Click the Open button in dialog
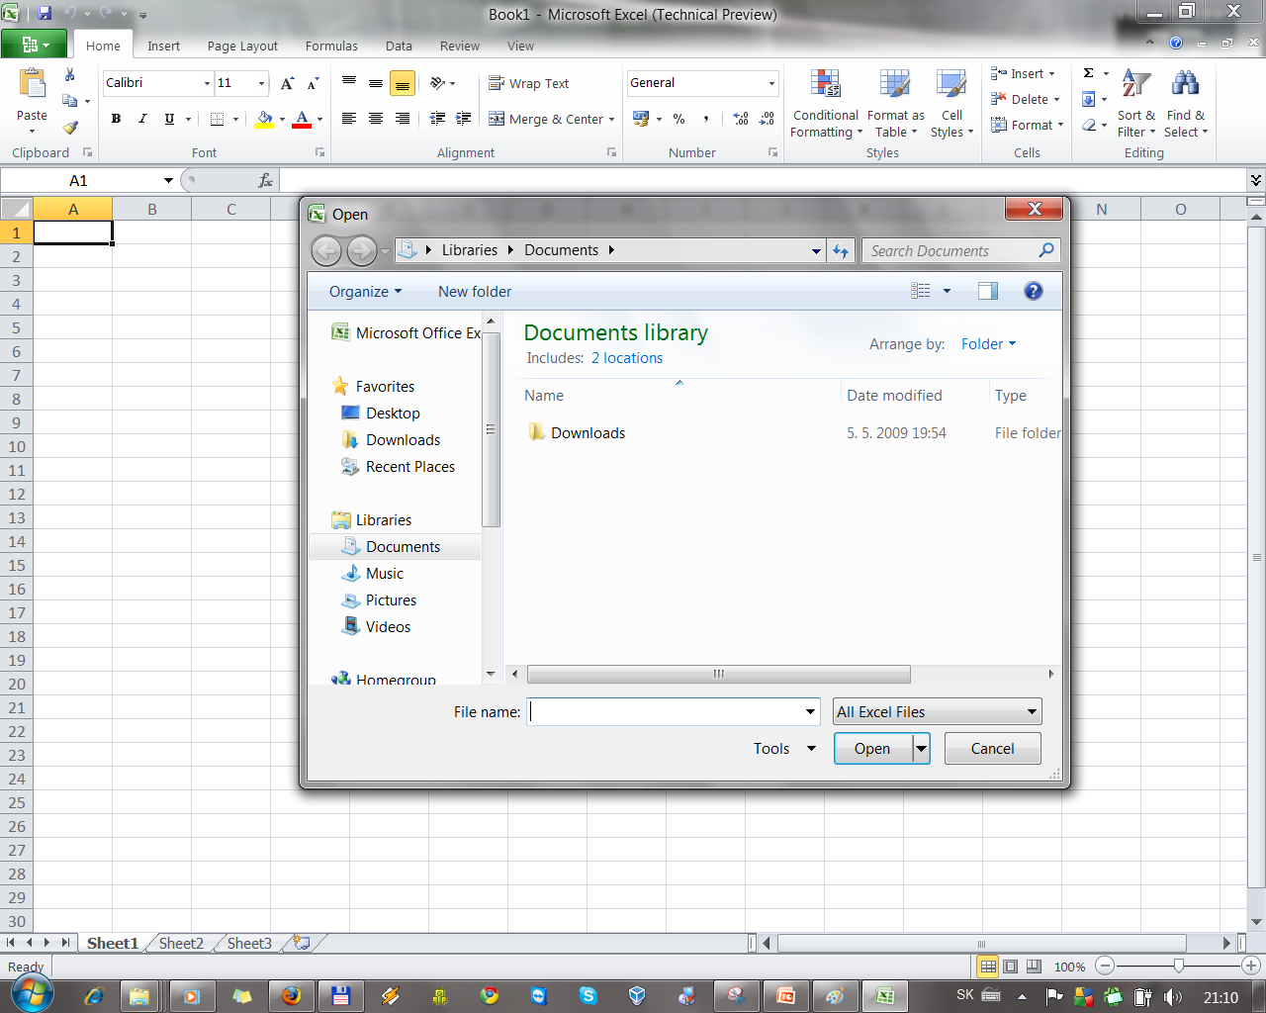The height and width of the screenshot is (1013, 1266). pos(872,749)
